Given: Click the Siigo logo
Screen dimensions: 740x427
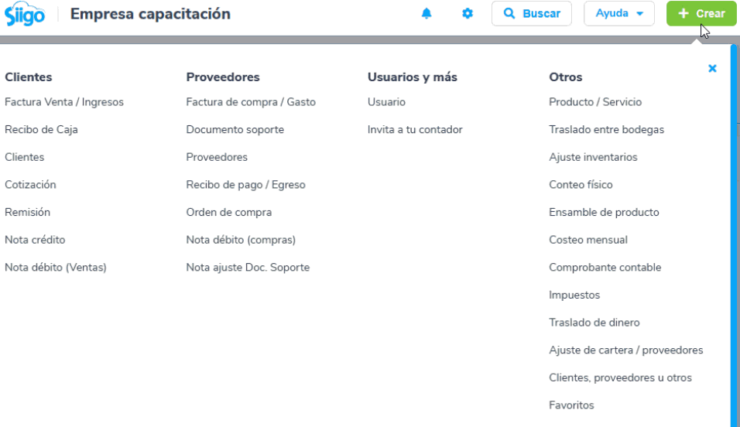Looking at the screenshot, I should tap(25, 14).
